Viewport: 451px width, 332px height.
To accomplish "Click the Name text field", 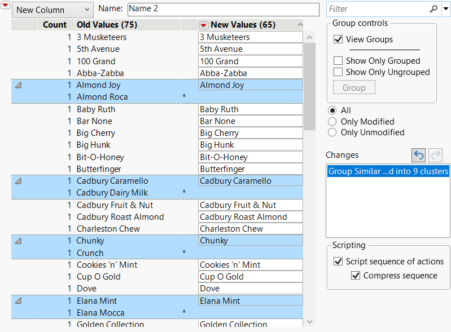I will 223,9.
